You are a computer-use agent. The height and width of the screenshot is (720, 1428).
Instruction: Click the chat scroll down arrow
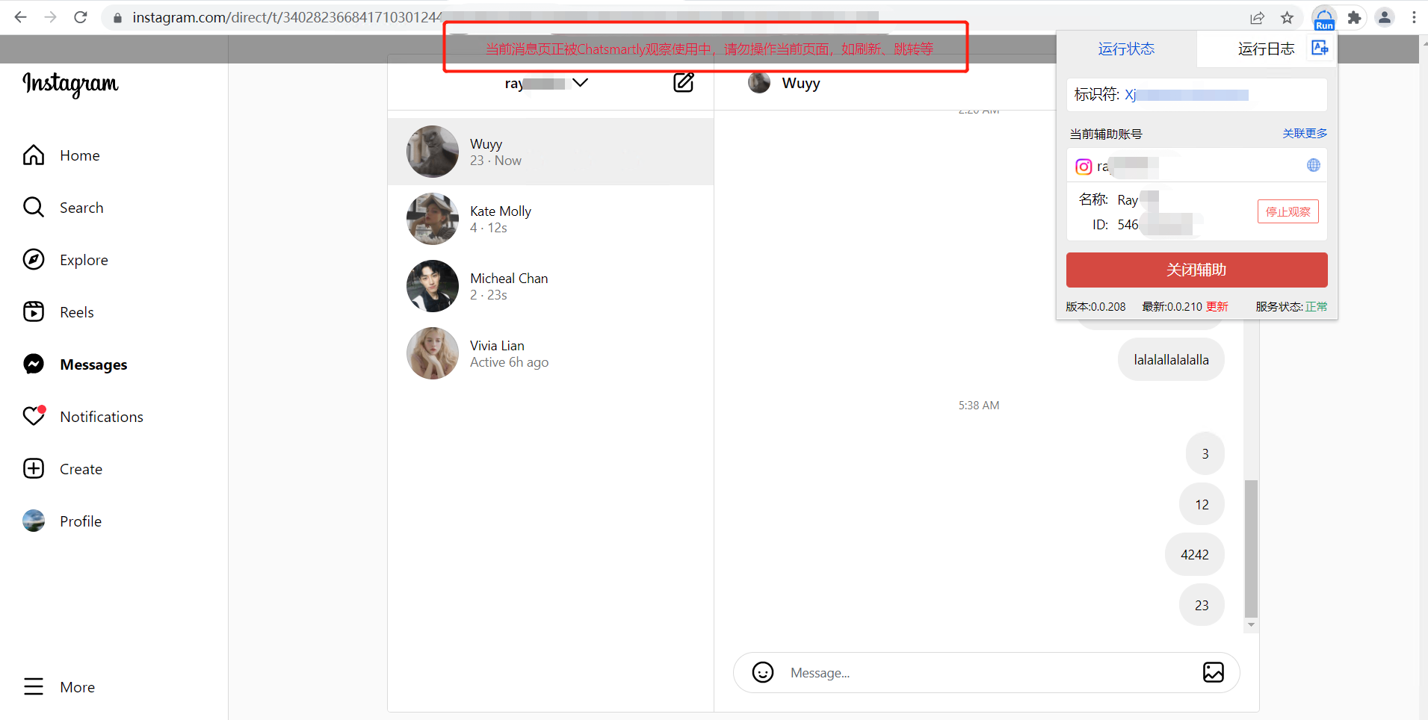1251,625
